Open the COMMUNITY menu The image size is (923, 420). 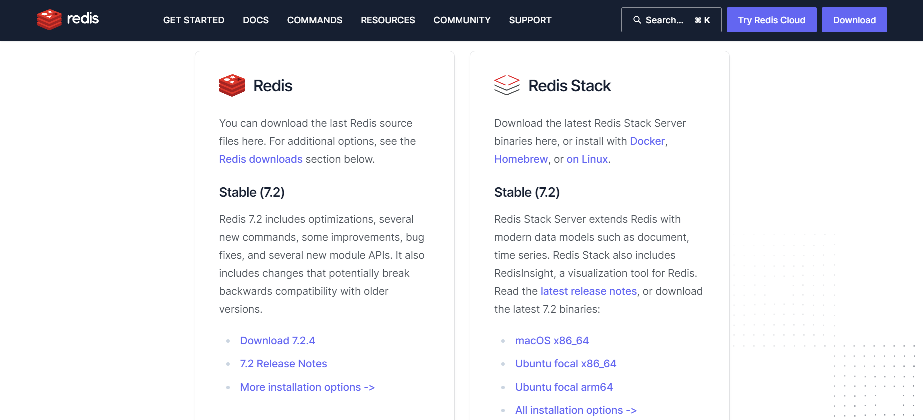pos(462,20)
